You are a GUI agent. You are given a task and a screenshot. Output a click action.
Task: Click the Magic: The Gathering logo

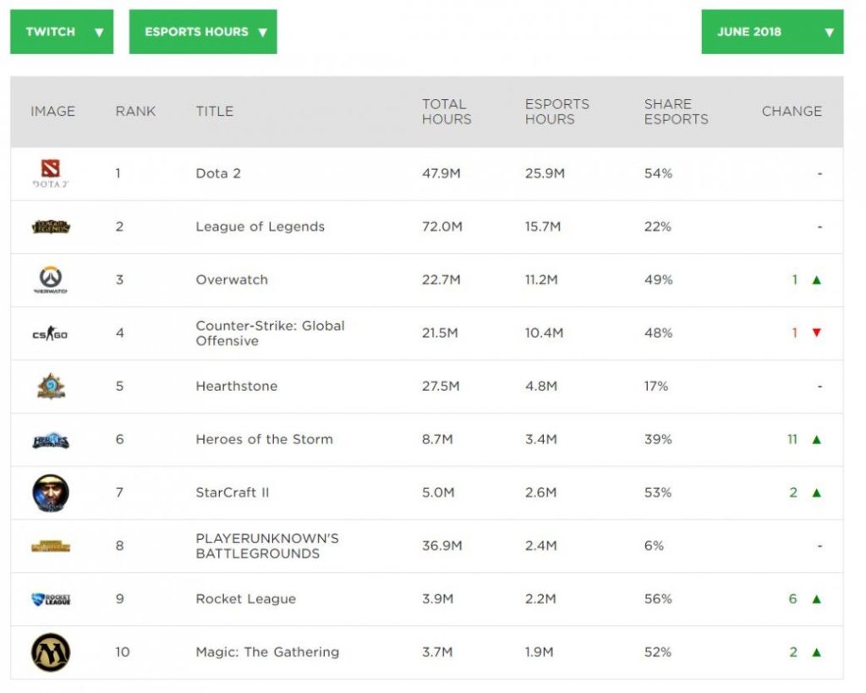tap(51, 652)
